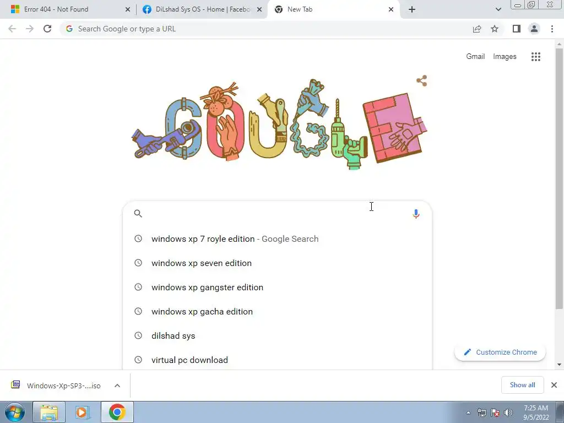The image size is (564, 423).
Task: Start voice search with the microphone
Action: (416, 214)
